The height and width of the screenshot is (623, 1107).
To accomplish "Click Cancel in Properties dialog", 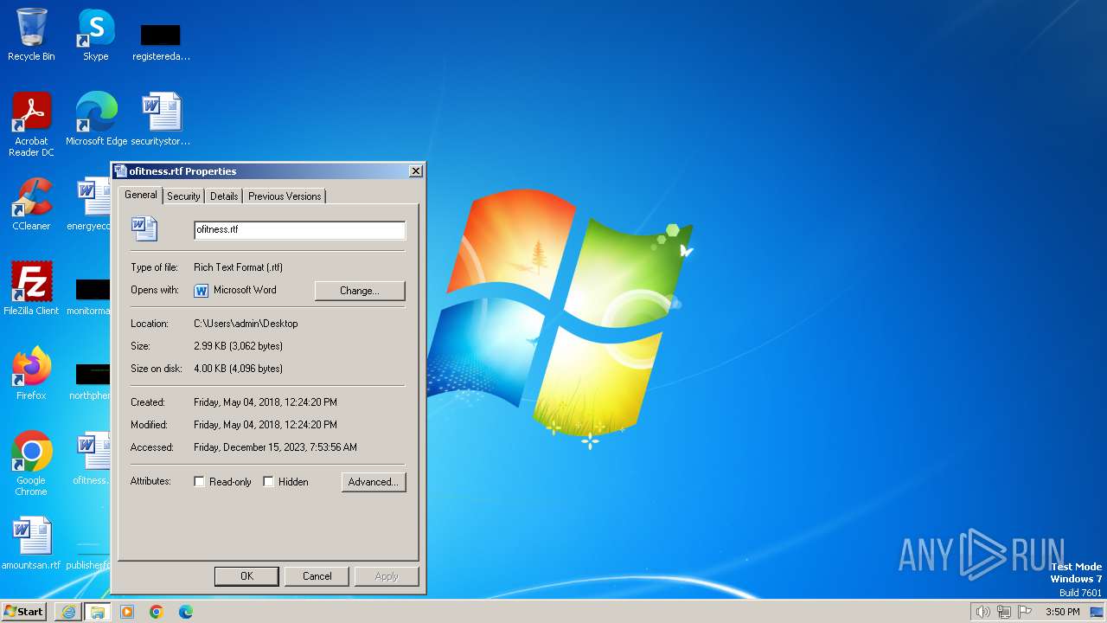I will [317, 576].
